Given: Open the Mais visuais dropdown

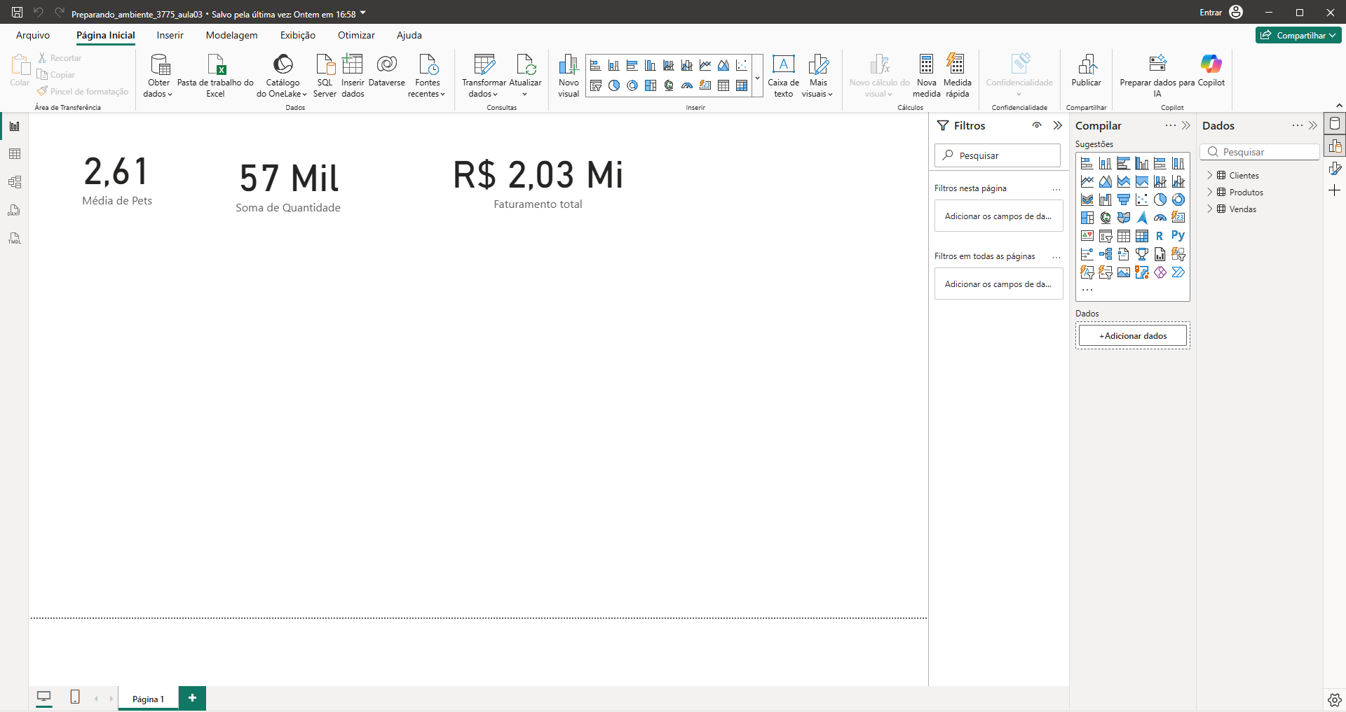Looking at the screenshot, I should tap(817, 76).
